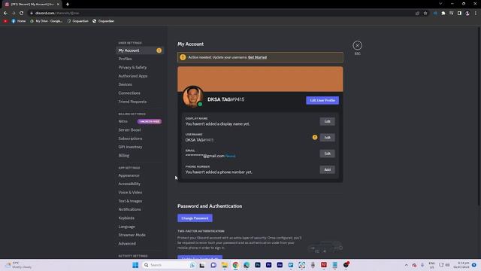Open Notifications settings
481x271 pixels.
click(129, 209)
